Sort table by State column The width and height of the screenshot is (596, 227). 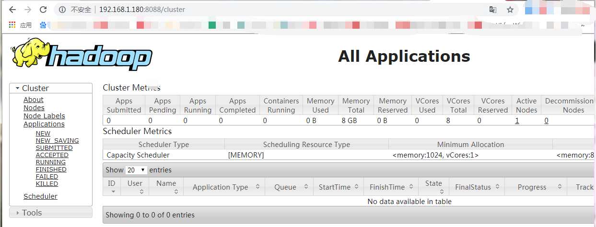point(433,187)
